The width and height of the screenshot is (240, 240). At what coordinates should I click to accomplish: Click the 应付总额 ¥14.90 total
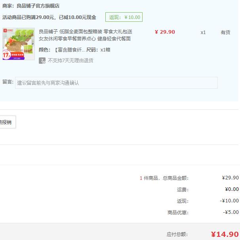(x=225, y=234)
